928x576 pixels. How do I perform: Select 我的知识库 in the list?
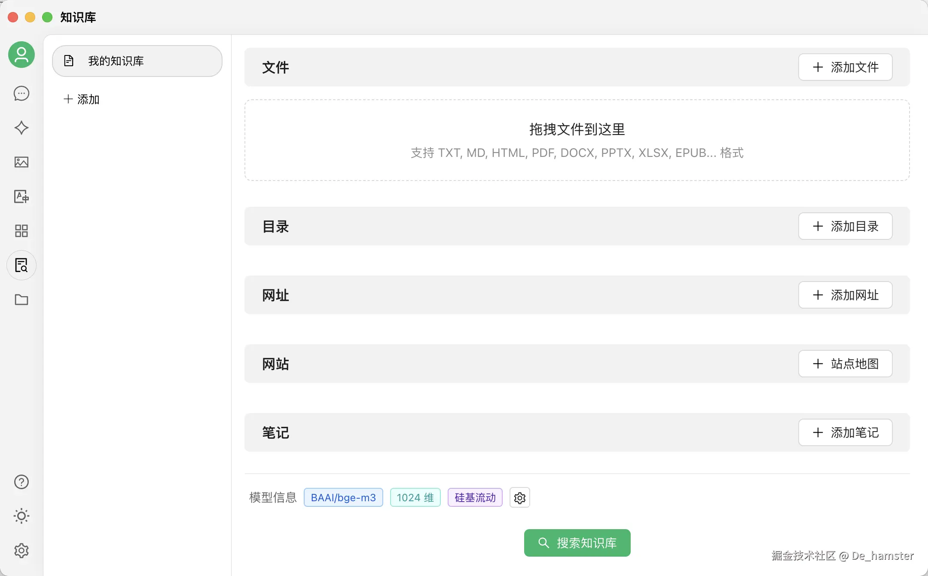[x=137, y=61]
